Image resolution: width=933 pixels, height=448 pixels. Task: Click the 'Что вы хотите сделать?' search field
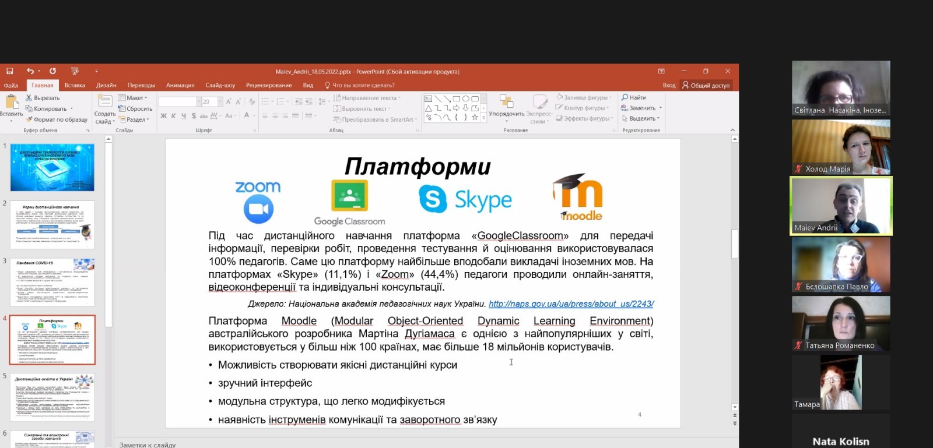tap(359, 85)
